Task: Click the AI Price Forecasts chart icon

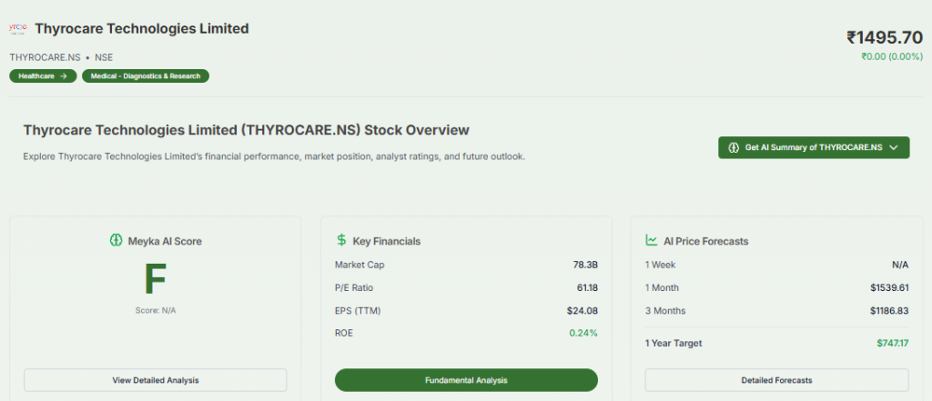Action: tap(652, 241)
